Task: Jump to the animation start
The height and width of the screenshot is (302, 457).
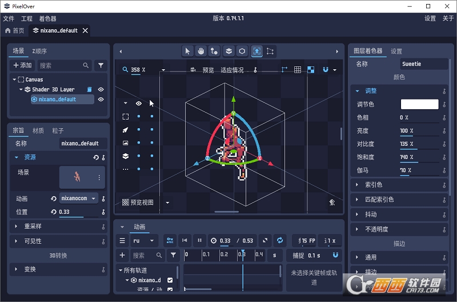Action: click(x=185, y=240)
